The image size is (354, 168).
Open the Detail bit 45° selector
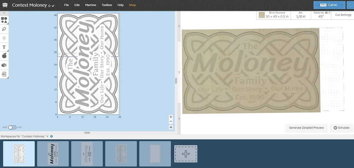point(321,15)
